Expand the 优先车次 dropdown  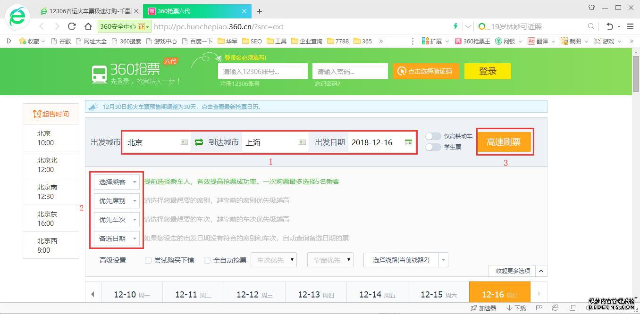pyautogui.click(x=135, y=219)
